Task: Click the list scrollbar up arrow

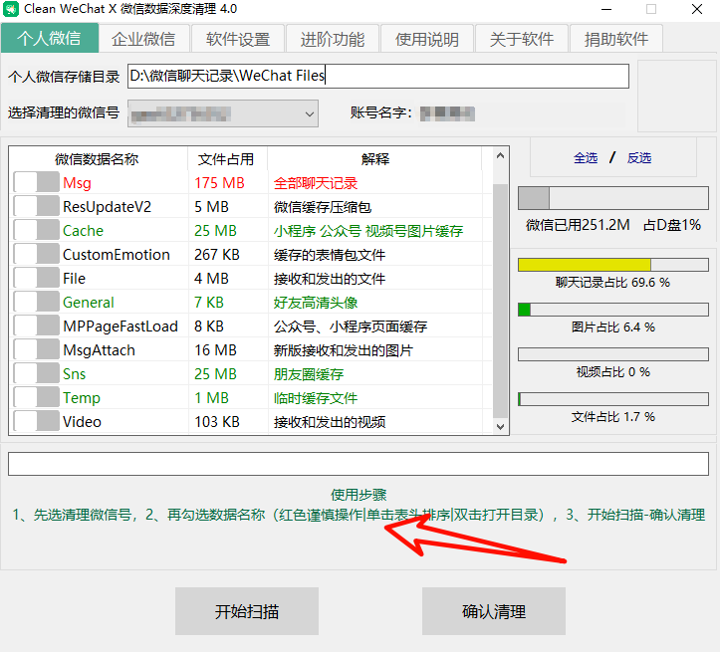Action: (x=500, y=156)
